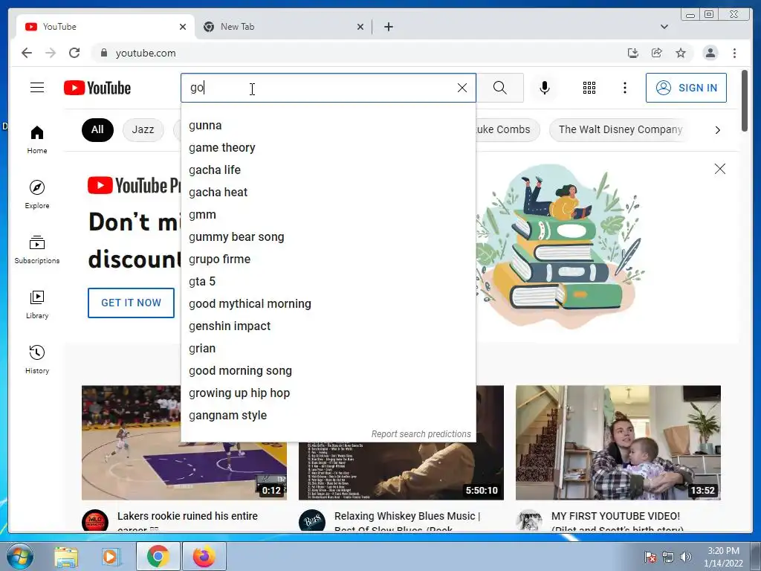Choose the 'game theory' suggestion
The image size is (761, 571).
(328, 148)
